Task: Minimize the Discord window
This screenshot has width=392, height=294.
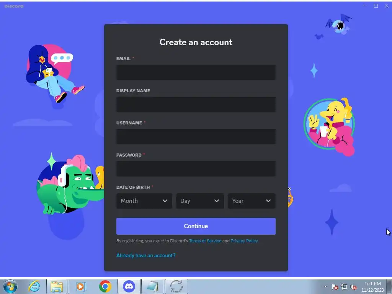Action: coord(365,6)
